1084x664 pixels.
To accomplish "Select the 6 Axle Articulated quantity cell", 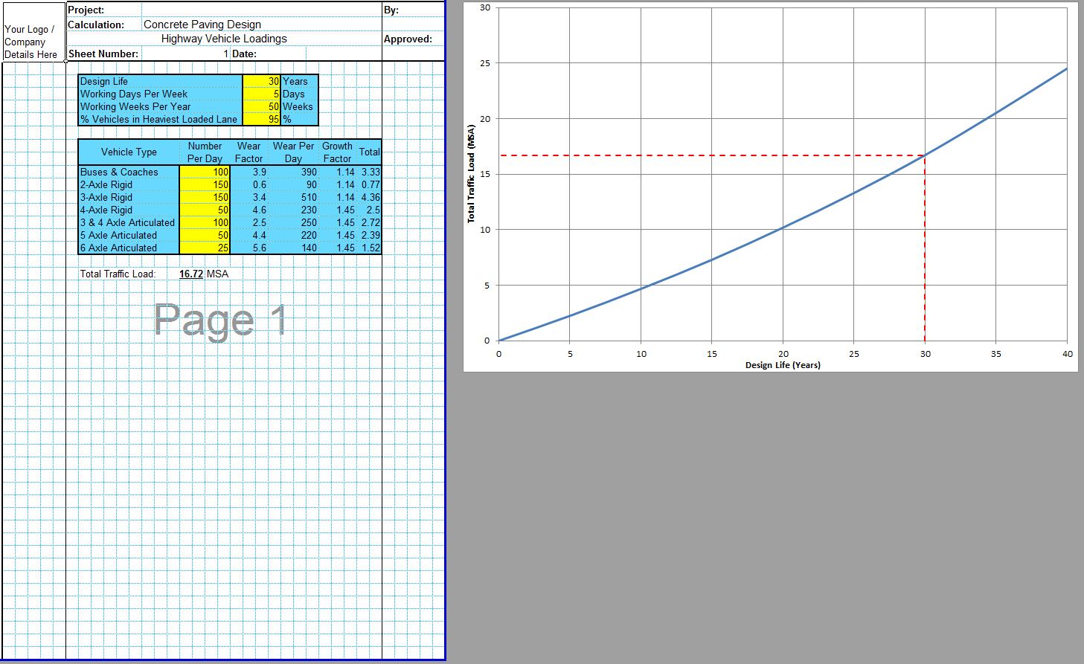I will coord(205,248).
